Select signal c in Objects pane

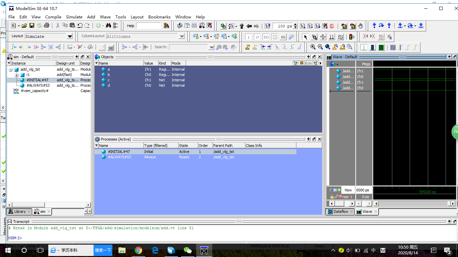109,80
